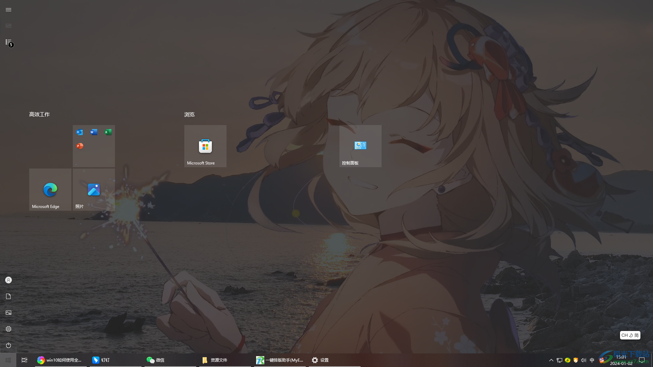Viewport: 653px width, 367px height.
Task: Open the Settings gear in Start sidebar
Action: pos(9,329)
